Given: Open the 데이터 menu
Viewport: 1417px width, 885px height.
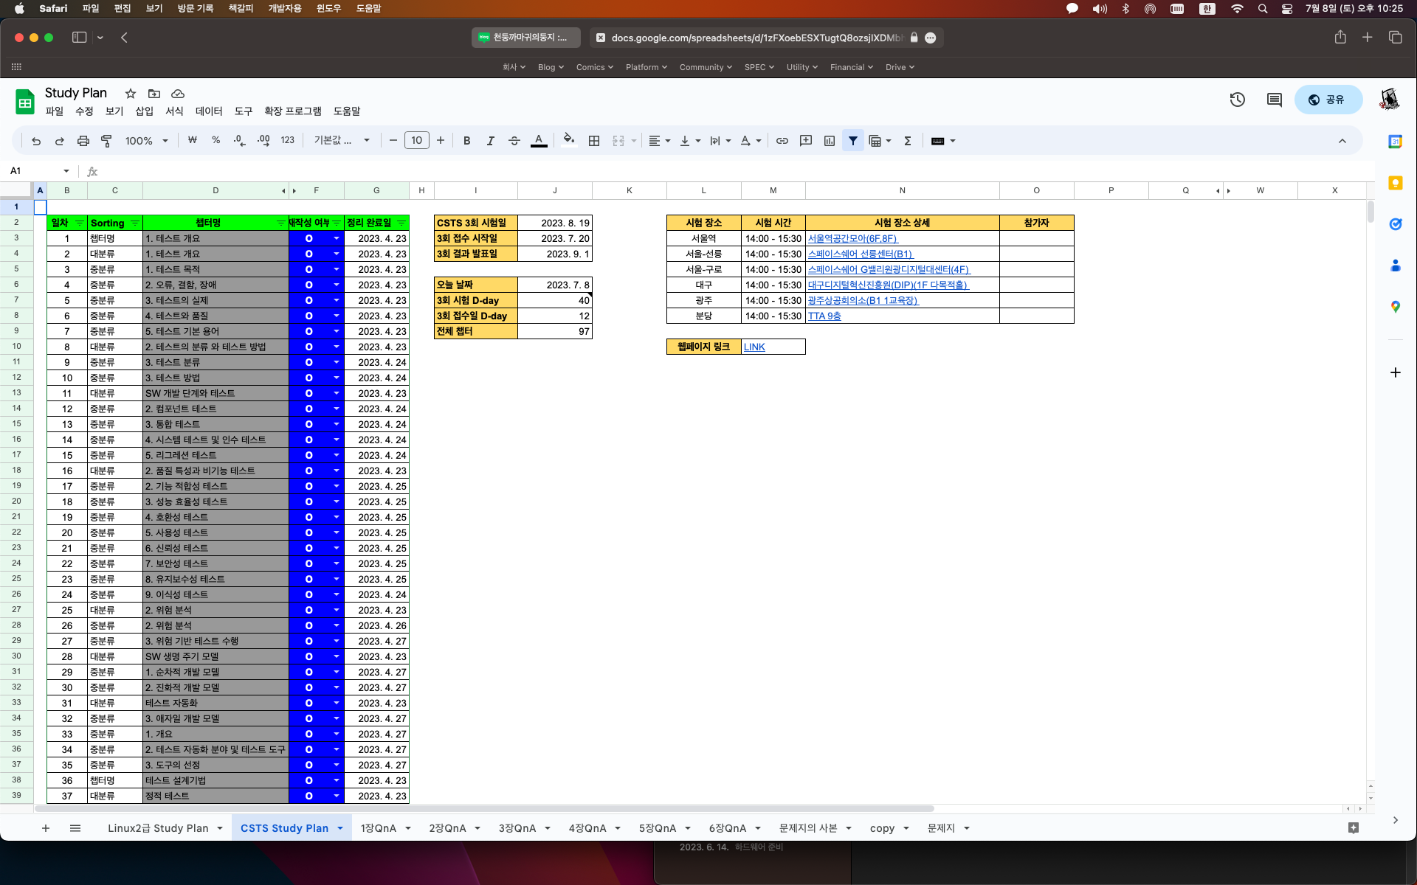Looking at the screenshot, I should tap(208, 111).
